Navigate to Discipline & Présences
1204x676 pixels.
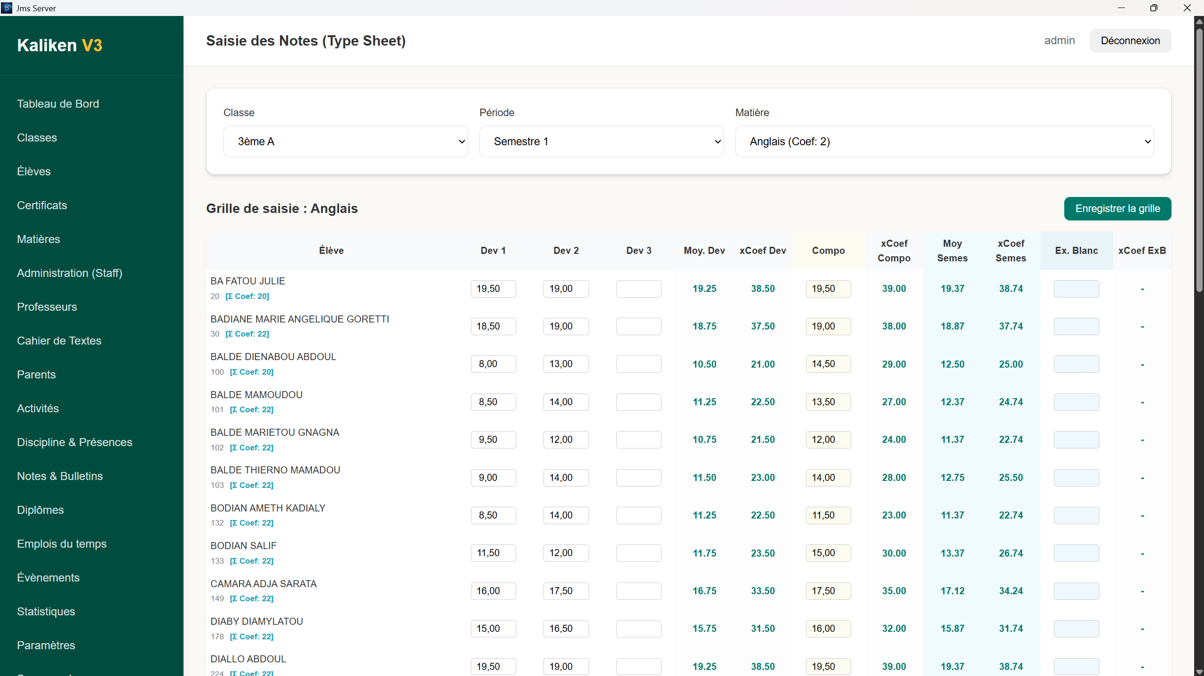(x=74, y=442)
